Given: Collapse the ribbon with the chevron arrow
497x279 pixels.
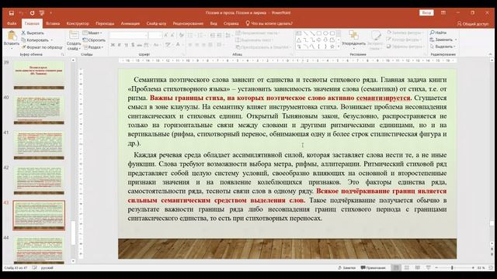Looking at the screenshot, I should [x=490, y=54].
